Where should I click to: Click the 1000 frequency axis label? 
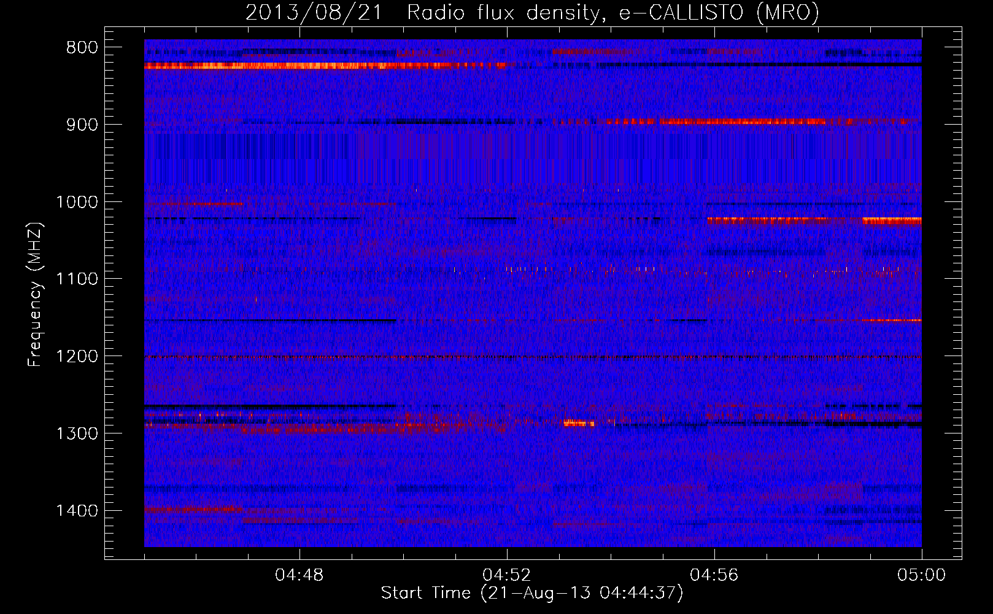coord(77,202)
